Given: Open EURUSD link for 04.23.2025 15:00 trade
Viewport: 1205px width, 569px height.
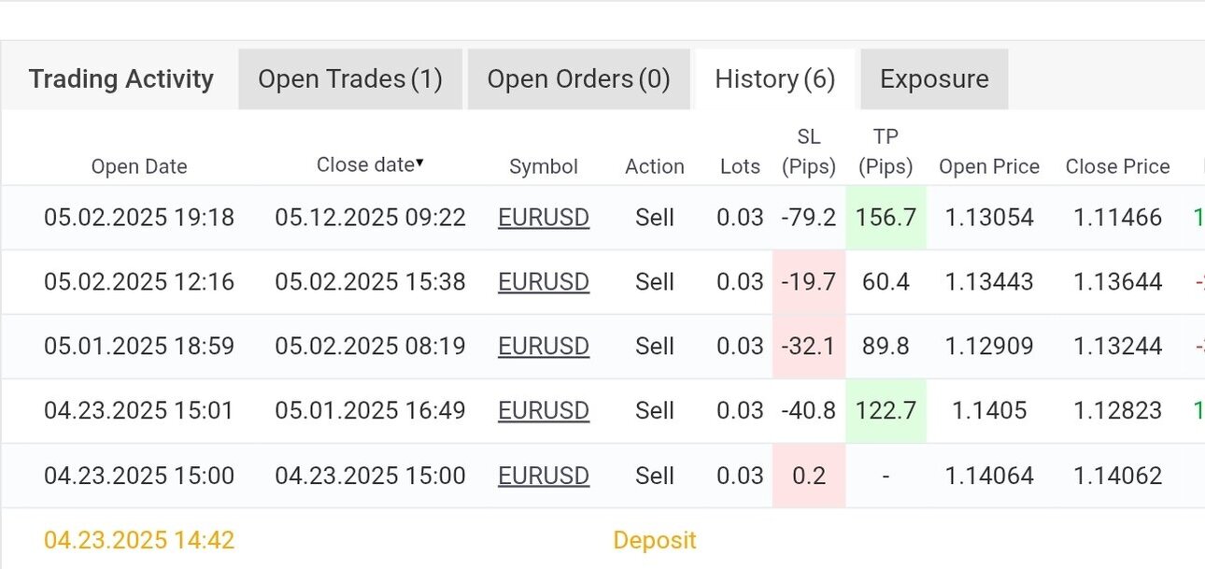Looking at the screenshot, I should [544, 476].
